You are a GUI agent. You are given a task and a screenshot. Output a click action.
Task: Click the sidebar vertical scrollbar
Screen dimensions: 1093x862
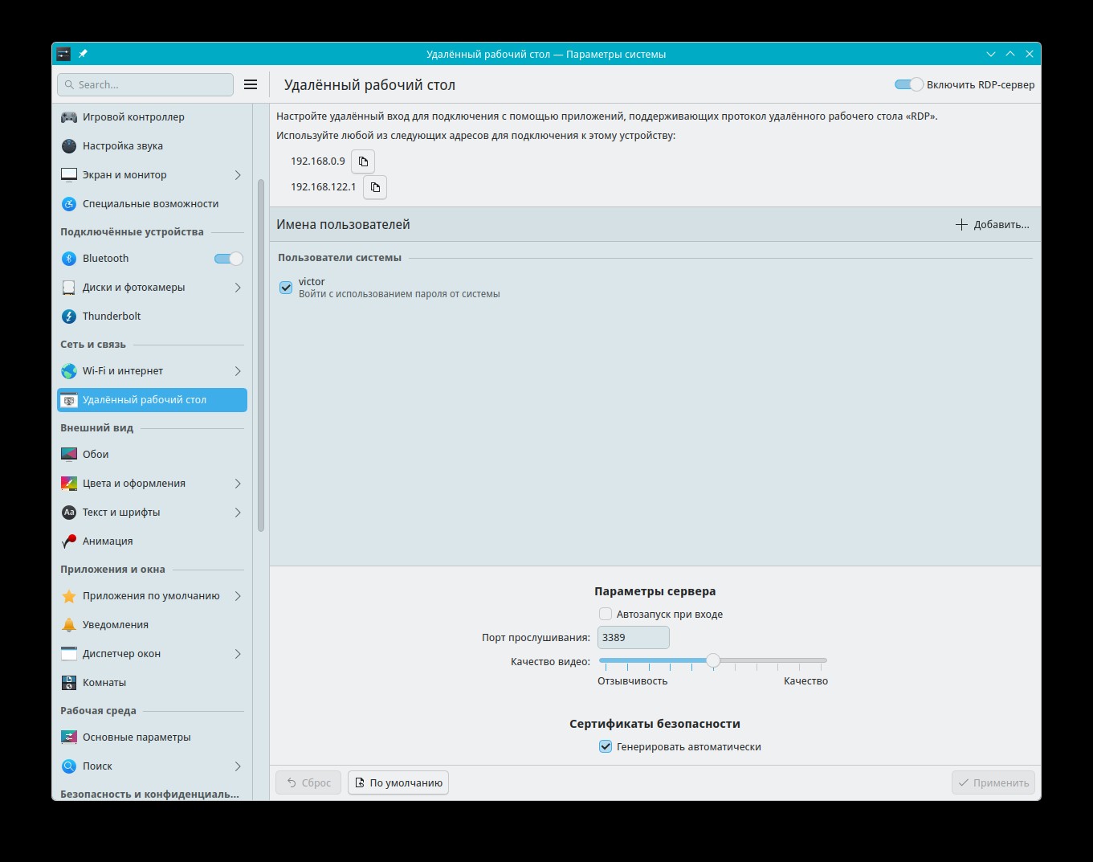pyautogui.click(x=260, y=355)
